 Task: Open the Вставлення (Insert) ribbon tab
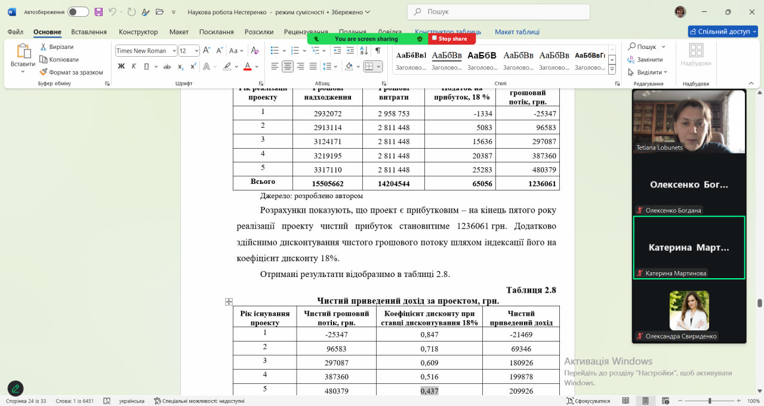89,32
